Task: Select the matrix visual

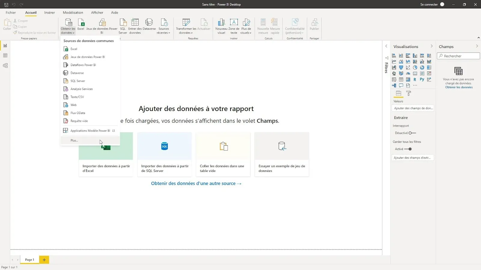Action: click(408, 79)
